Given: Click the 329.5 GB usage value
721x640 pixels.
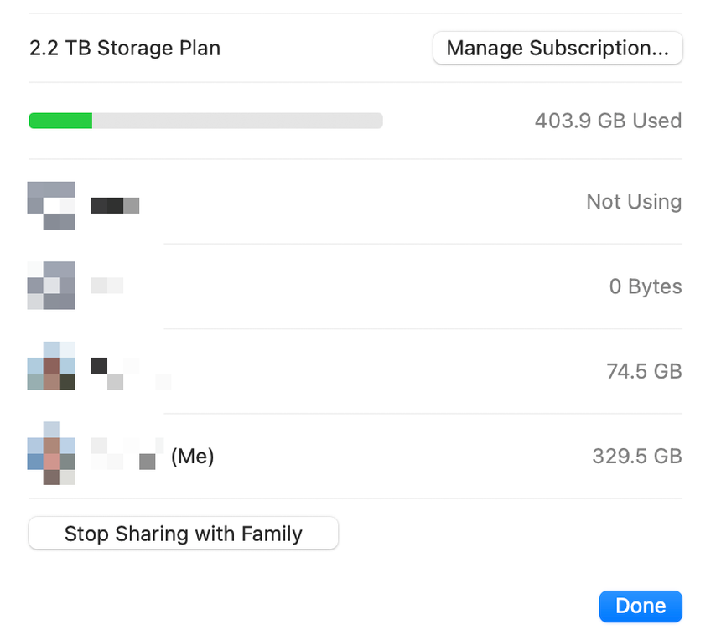Looking at the screenshot, I should point(636,456).
